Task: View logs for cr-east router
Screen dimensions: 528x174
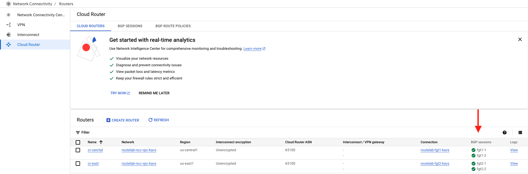Action: click(x=514, y=164)
